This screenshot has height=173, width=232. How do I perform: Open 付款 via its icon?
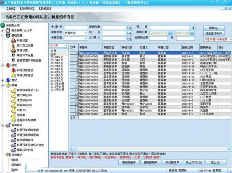tap(13, 110)
